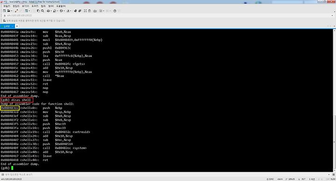Click the quick command bar arrow icon

[4, 21]
